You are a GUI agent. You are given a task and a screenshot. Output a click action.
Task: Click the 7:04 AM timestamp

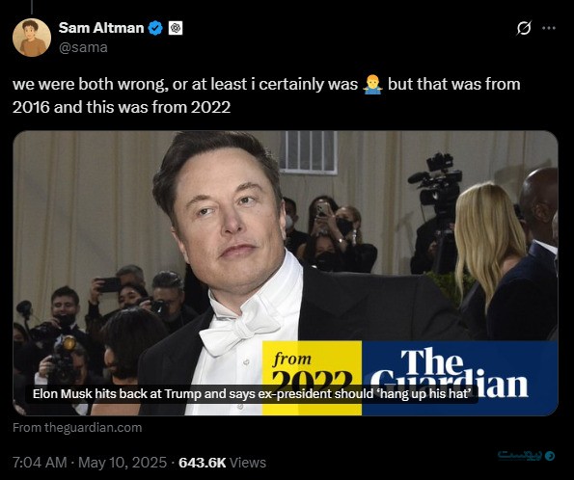(40, 463)
